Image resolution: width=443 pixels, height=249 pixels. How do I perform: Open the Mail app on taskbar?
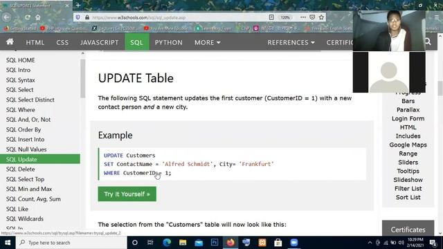(x=199, y=243)
